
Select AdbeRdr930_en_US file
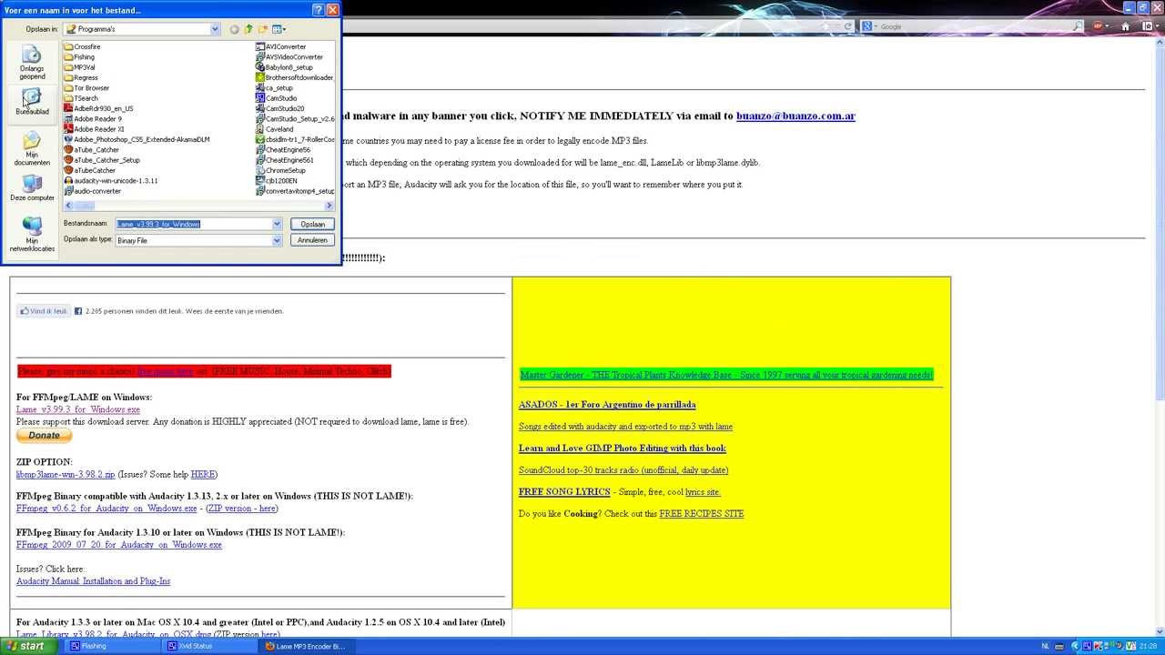(x=98, y=108)
